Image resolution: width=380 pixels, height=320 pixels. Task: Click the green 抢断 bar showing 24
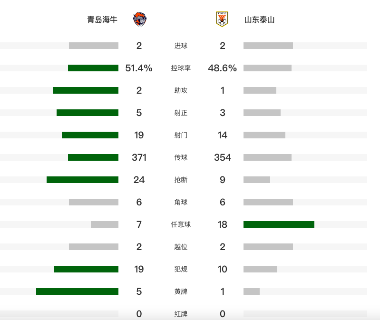click(x=82, y=180)
